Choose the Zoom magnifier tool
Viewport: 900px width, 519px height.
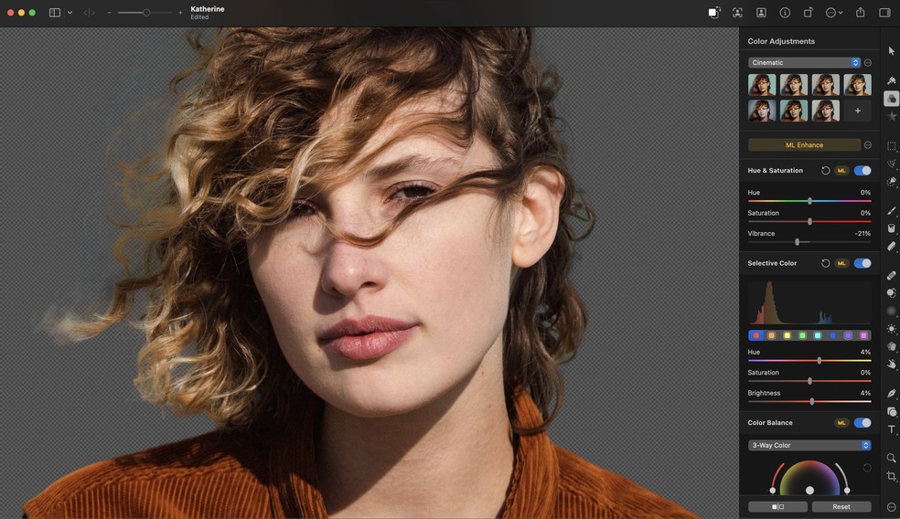coord(892,458)
